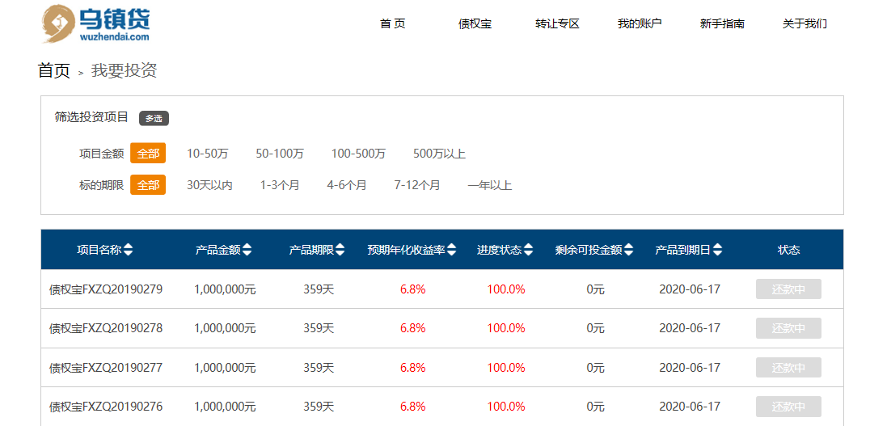Screen dimensions: 870x426
Task: Toggle the 多选 multi-select filter
Action: pos(154,118)
